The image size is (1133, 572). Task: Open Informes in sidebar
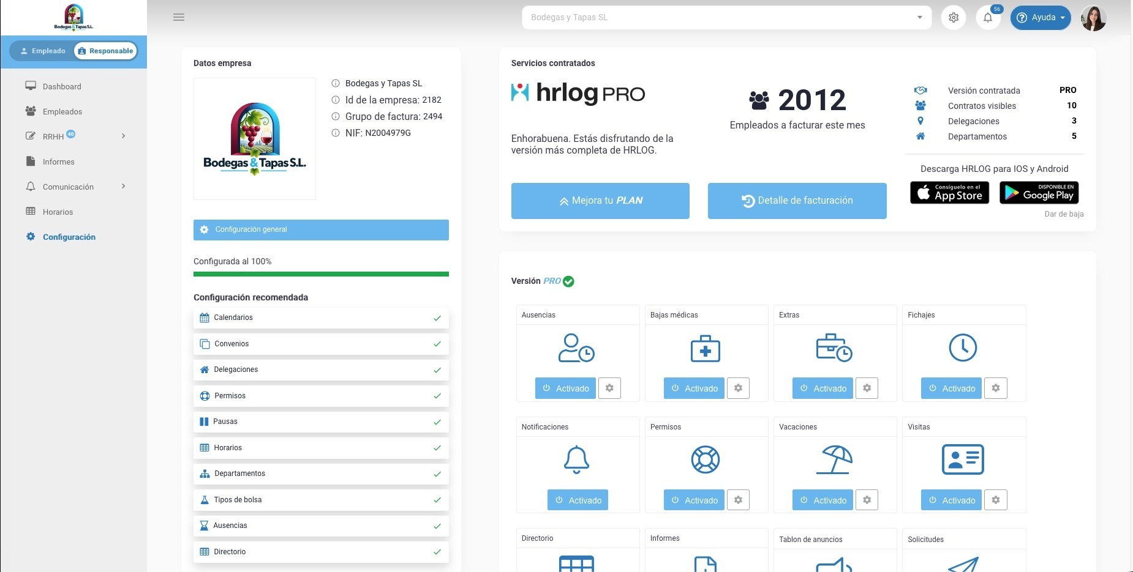[58, 162]
